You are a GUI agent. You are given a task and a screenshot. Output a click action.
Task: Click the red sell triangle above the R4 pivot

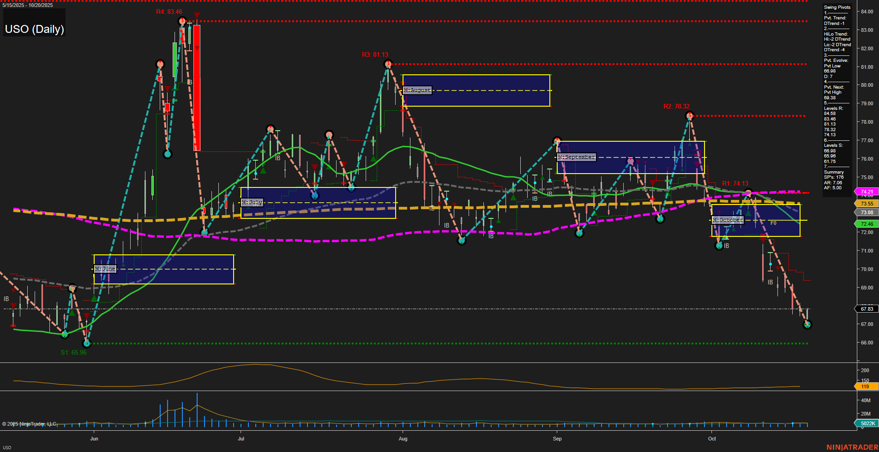click(x=197, y=15)
